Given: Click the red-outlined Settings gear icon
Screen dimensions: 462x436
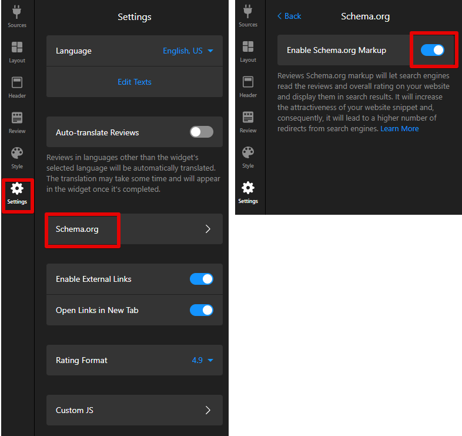Looking at the screenshot, I should [17, 194].
